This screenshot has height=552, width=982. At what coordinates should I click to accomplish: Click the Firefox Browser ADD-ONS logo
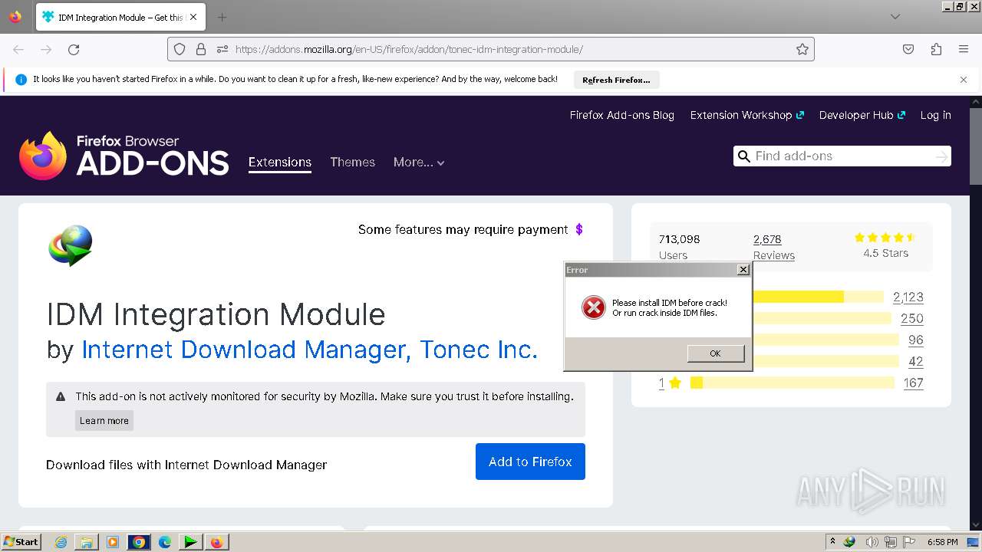[124, 155]
